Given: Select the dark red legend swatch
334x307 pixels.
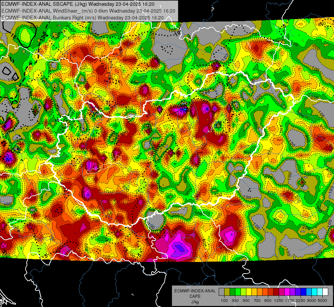Looking at the screenshot, I should click(x=276, y=292).
